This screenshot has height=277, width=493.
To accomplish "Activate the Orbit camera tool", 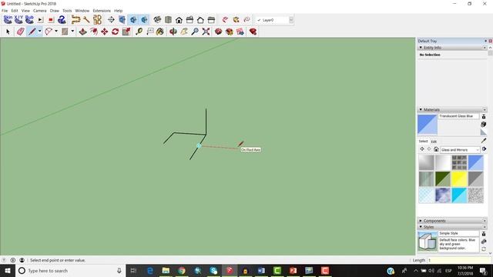I will pos(173,32).
